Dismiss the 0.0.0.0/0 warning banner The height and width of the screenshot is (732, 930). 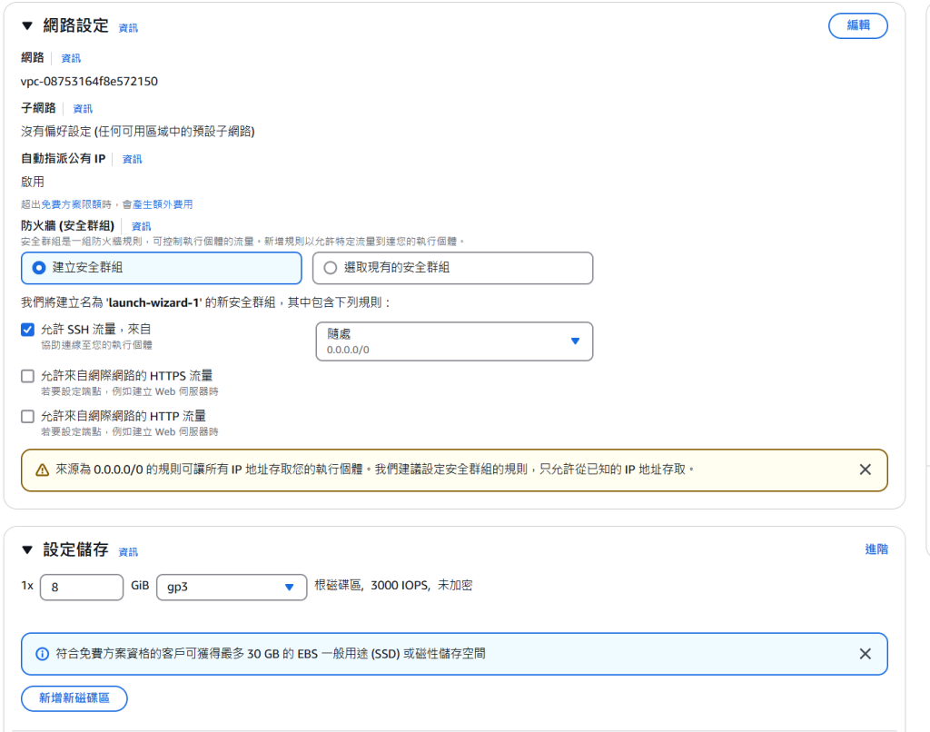[x=865, y=470]
